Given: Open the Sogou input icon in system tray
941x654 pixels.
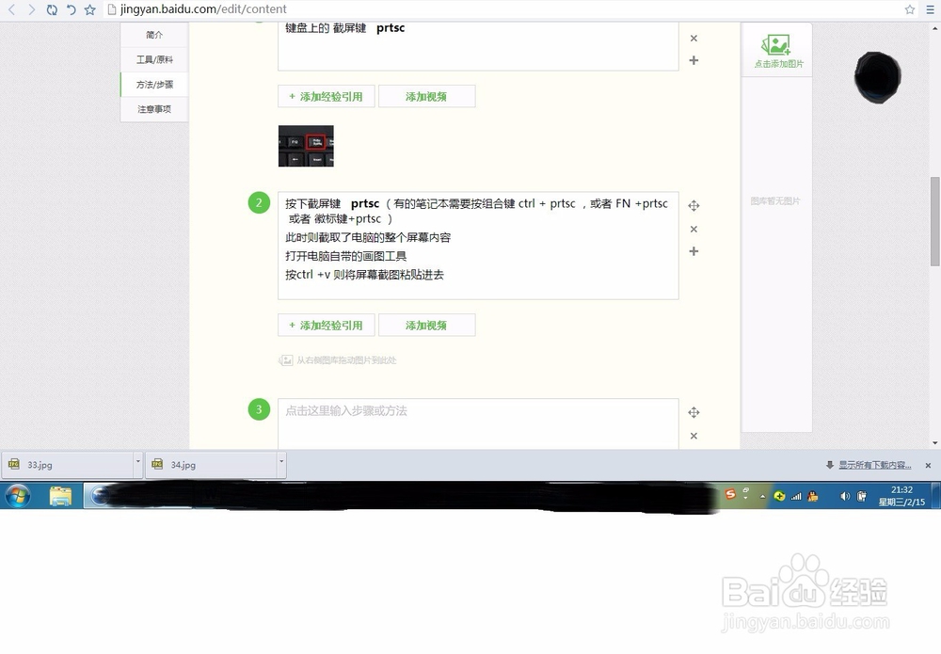Looking at the screenshot, I should tap(730, 494).
